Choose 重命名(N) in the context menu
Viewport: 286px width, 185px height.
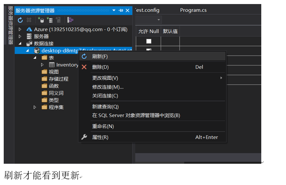[x=152, y=126]
